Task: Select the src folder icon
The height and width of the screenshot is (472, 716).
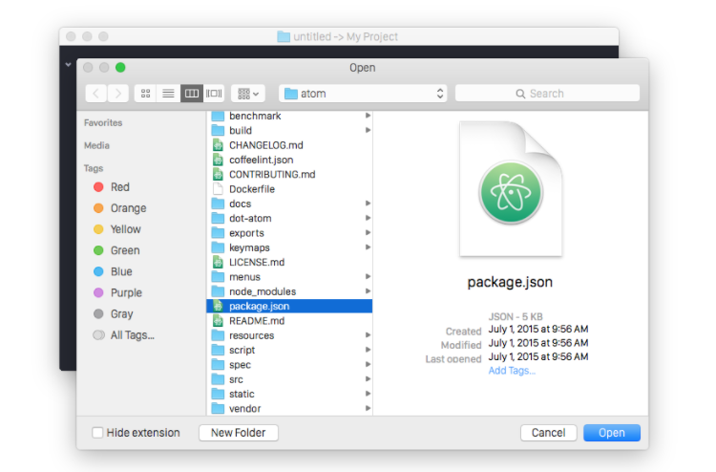Action: click(218, 379)
